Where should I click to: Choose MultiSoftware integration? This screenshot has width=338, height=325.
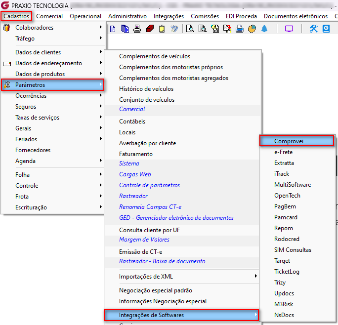point(297,185)
